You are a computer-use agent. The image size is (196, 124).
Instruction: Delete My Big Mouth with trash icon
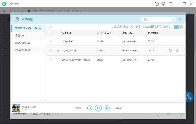click(x=177, y=51)
